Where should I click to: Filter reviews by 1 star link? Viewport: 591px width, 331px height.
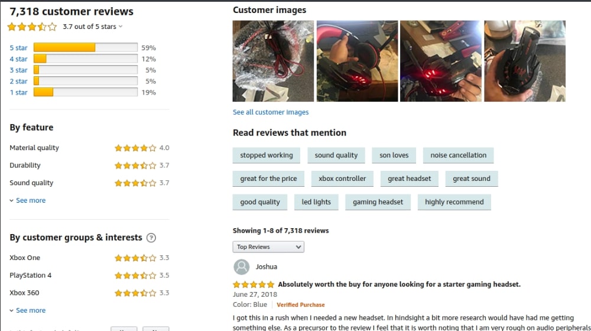tap(18, 92)
